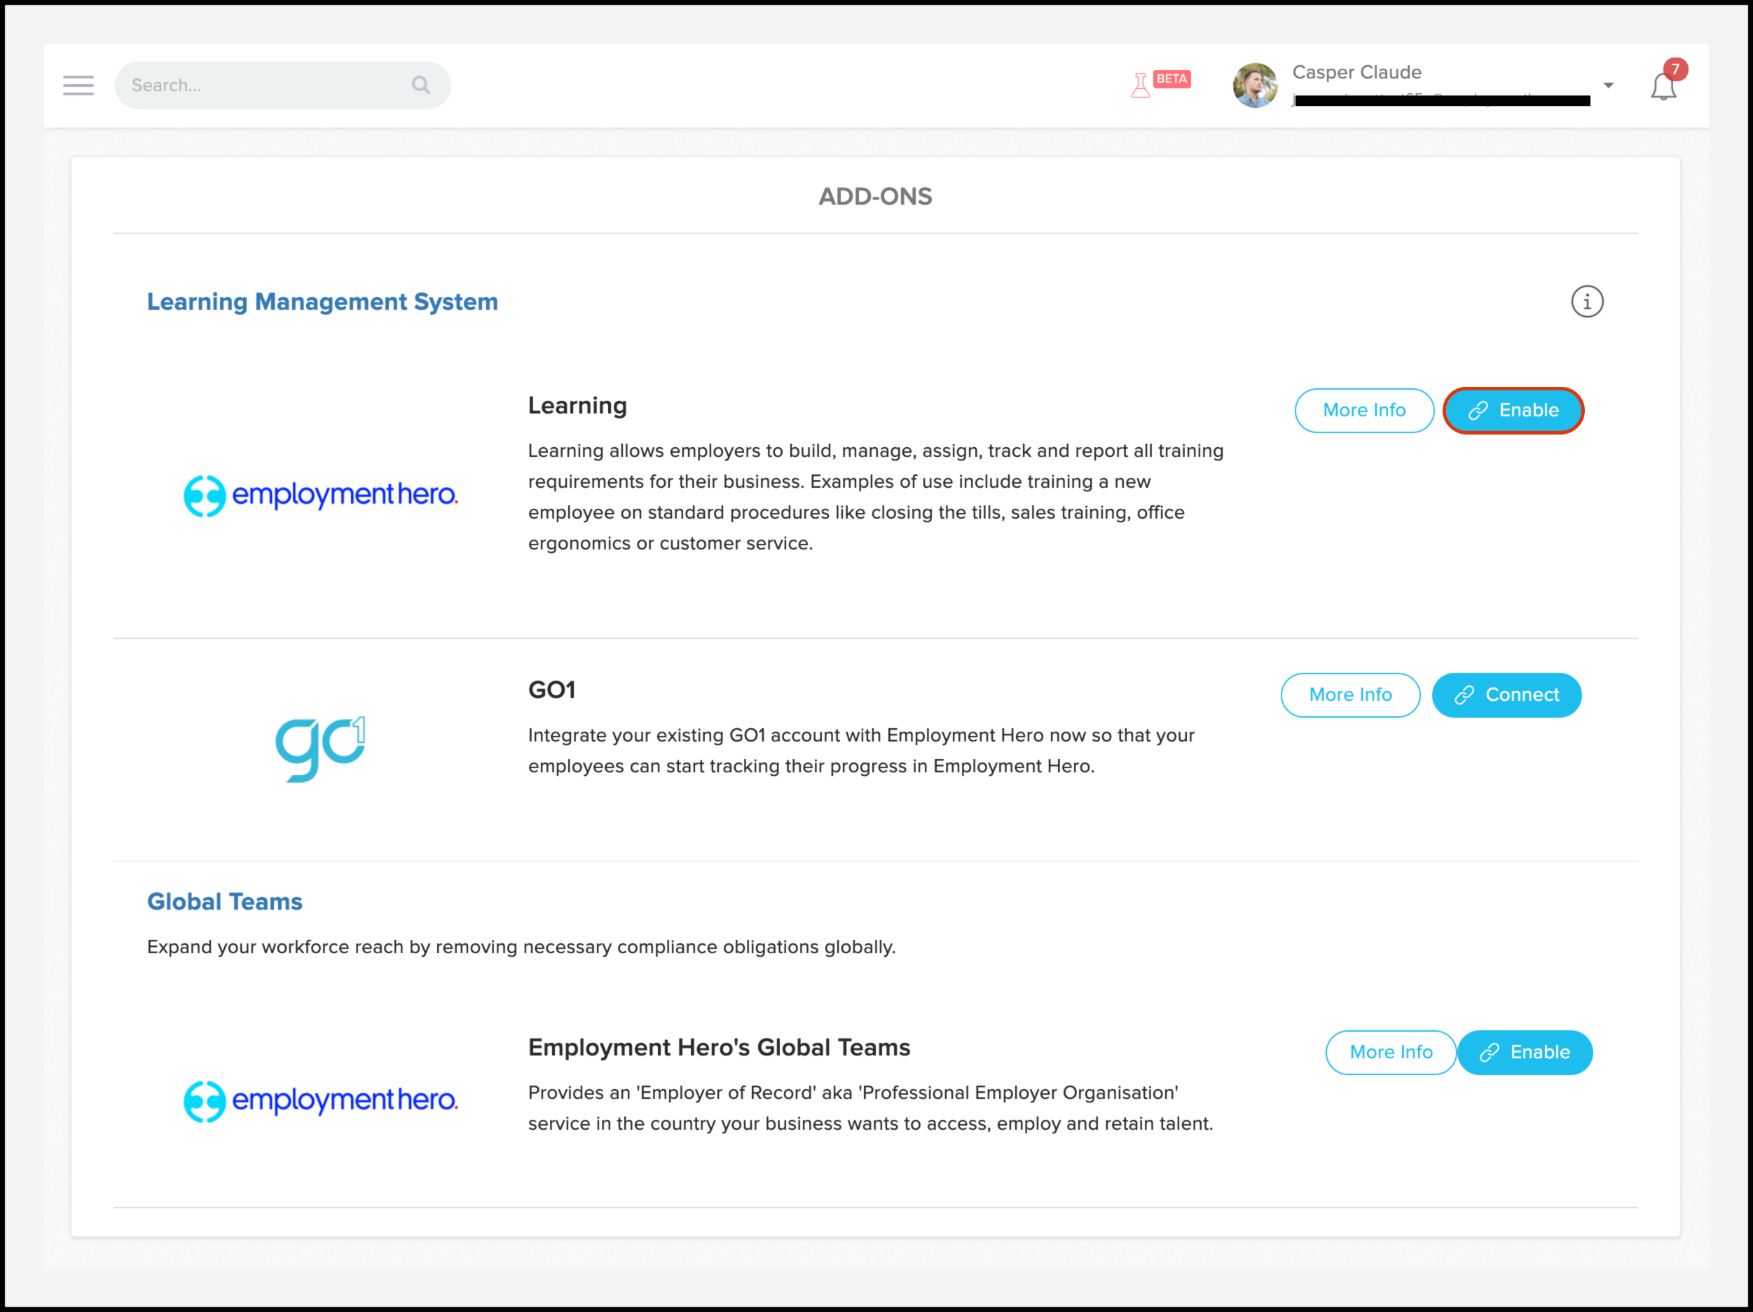Click the GO1 logo
Screen dimensions: 1753x1312
point(320,748)
